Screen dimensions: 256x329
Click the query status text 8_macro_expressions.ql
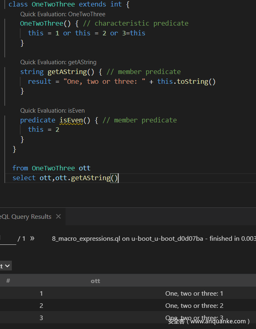90,239
